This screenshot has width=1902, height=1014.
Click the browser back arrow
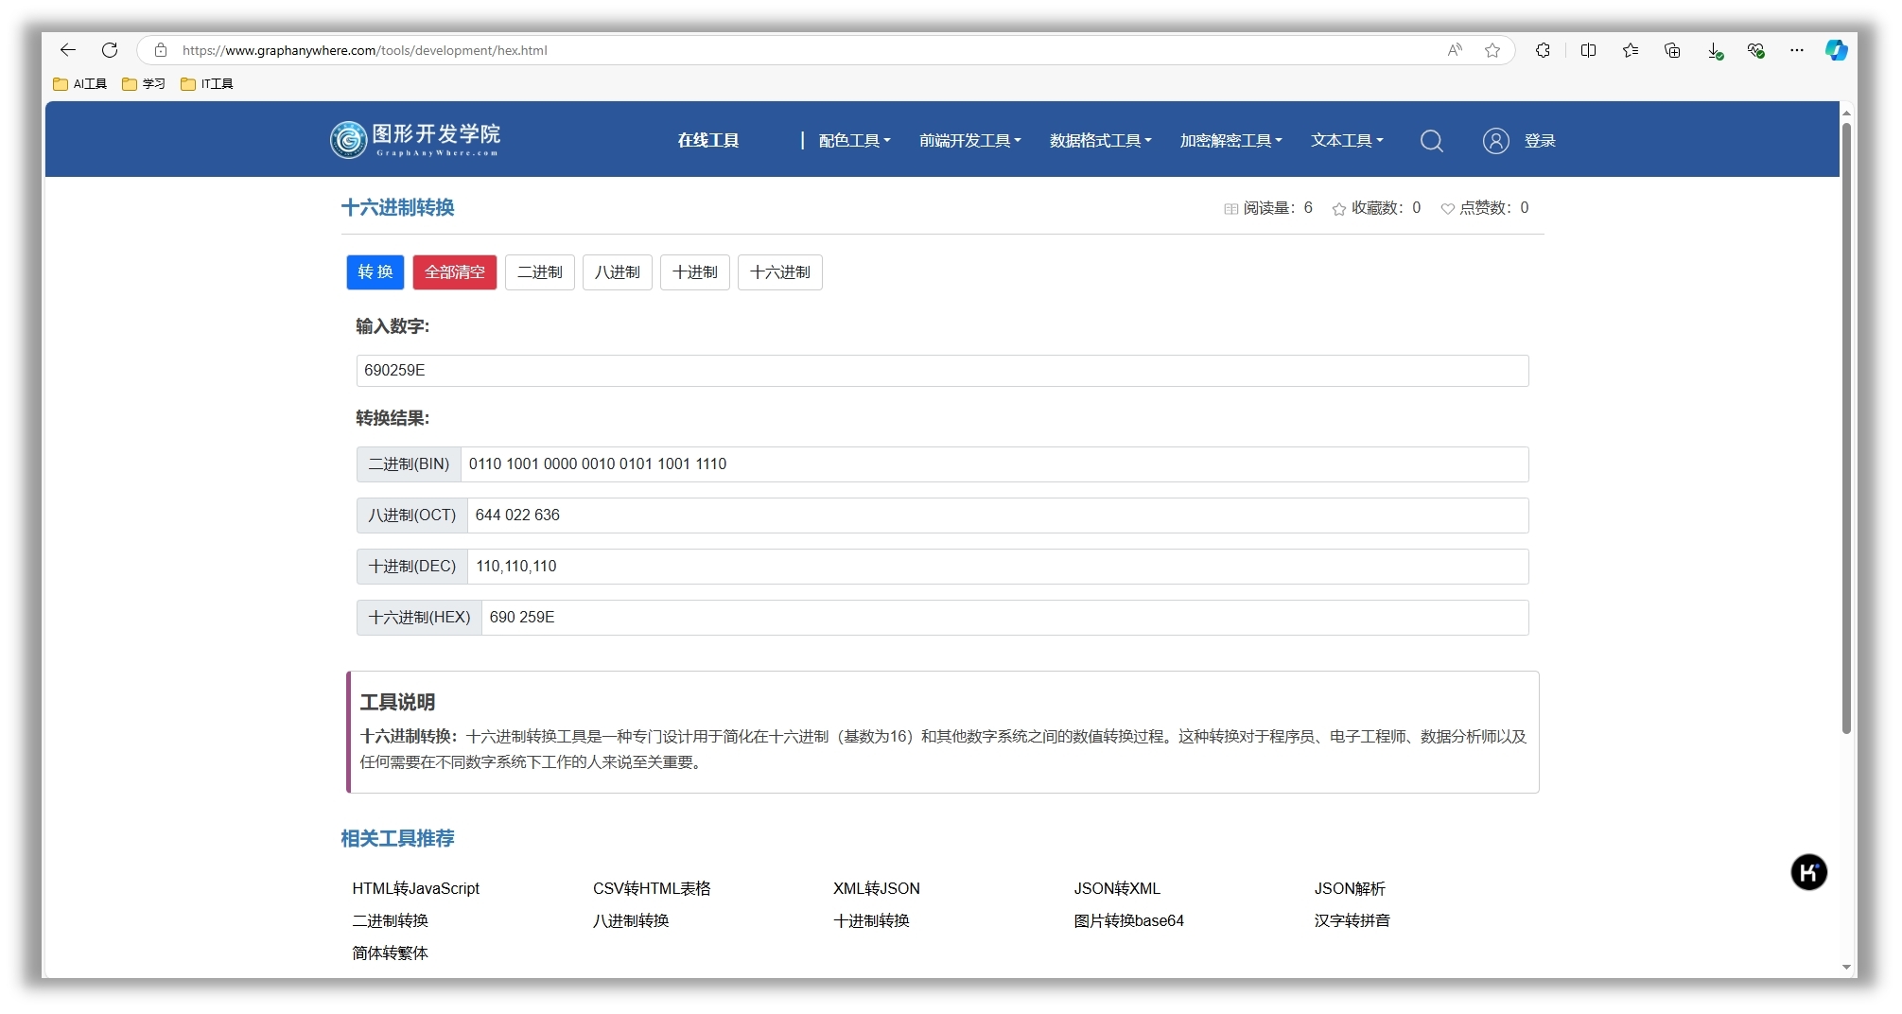pos(68,50)
